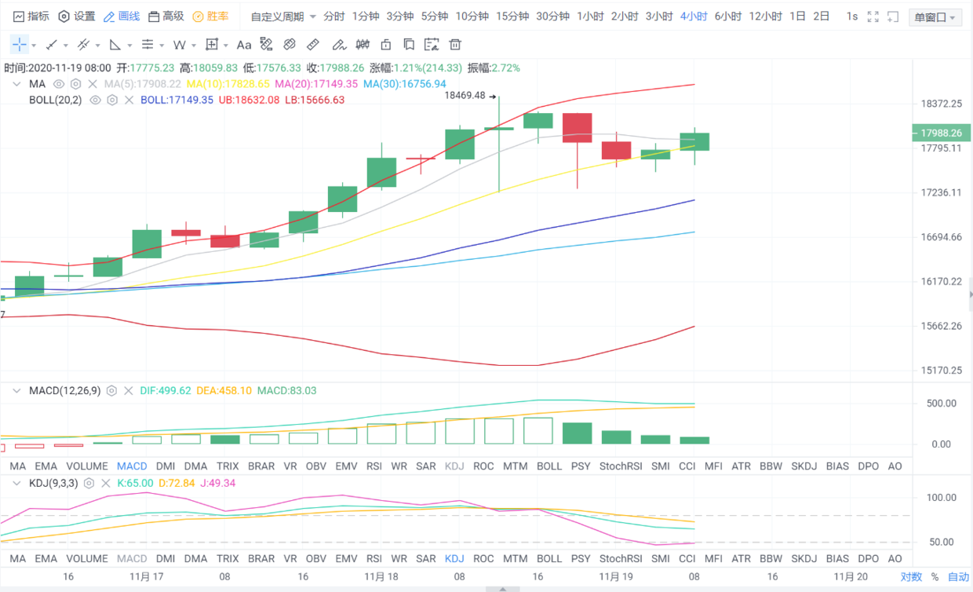973x592 pixels.
Task: Hide BOLL indicator using eye icon
Action: click(x=95, y=100)
